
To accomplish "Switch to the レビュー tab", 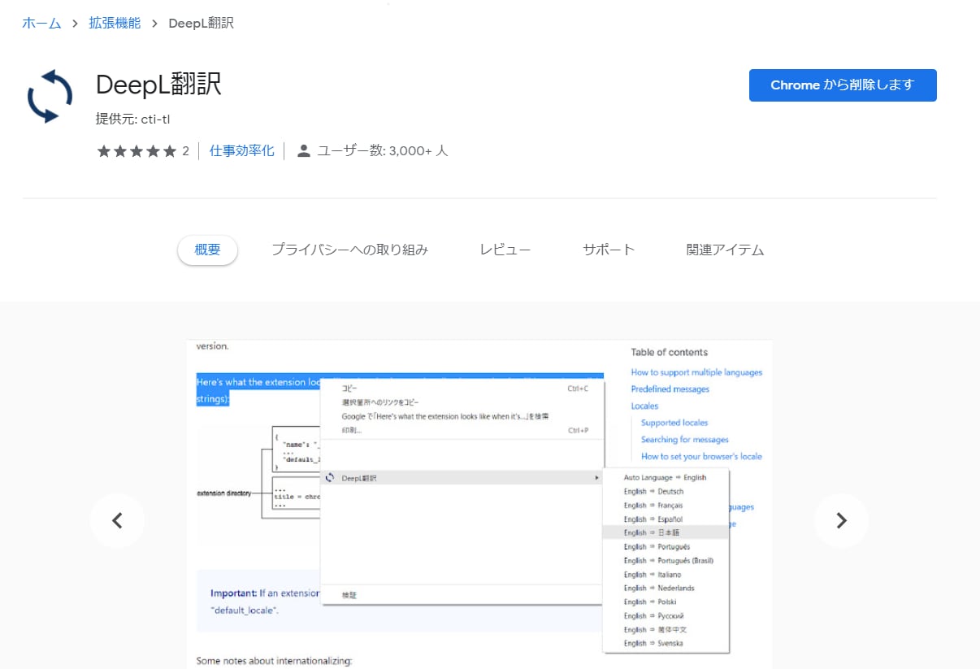I will click(505, 250).
